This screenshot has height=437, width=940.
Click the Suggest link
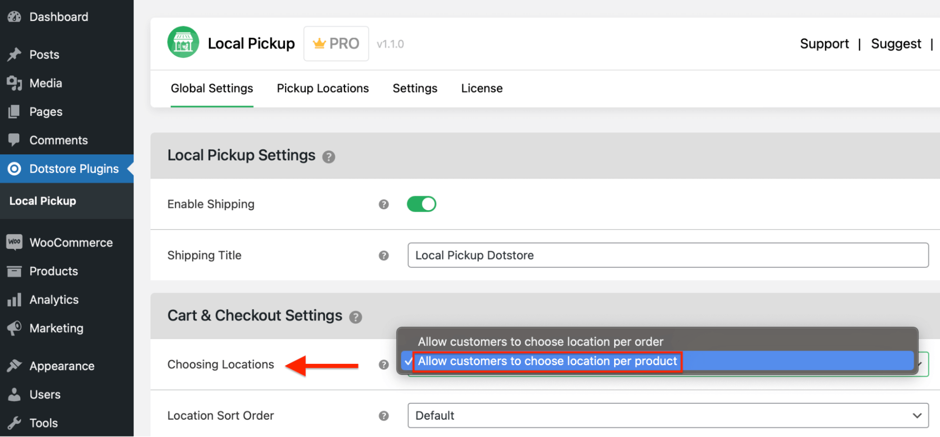[x=895, y=43]
